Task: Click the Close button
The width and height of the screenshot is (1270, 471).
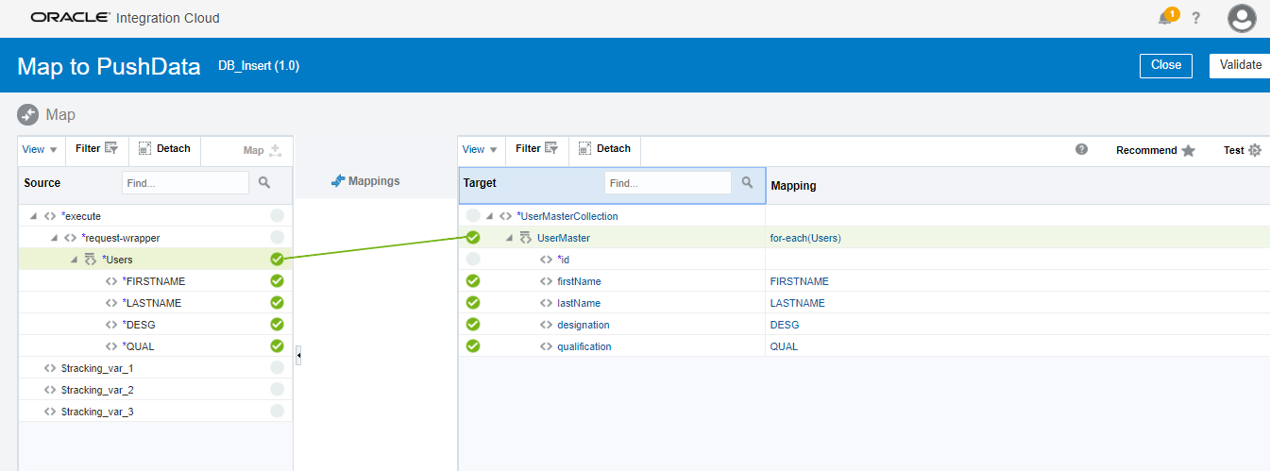Action: pyautogui.click(x=1166, y=65)
